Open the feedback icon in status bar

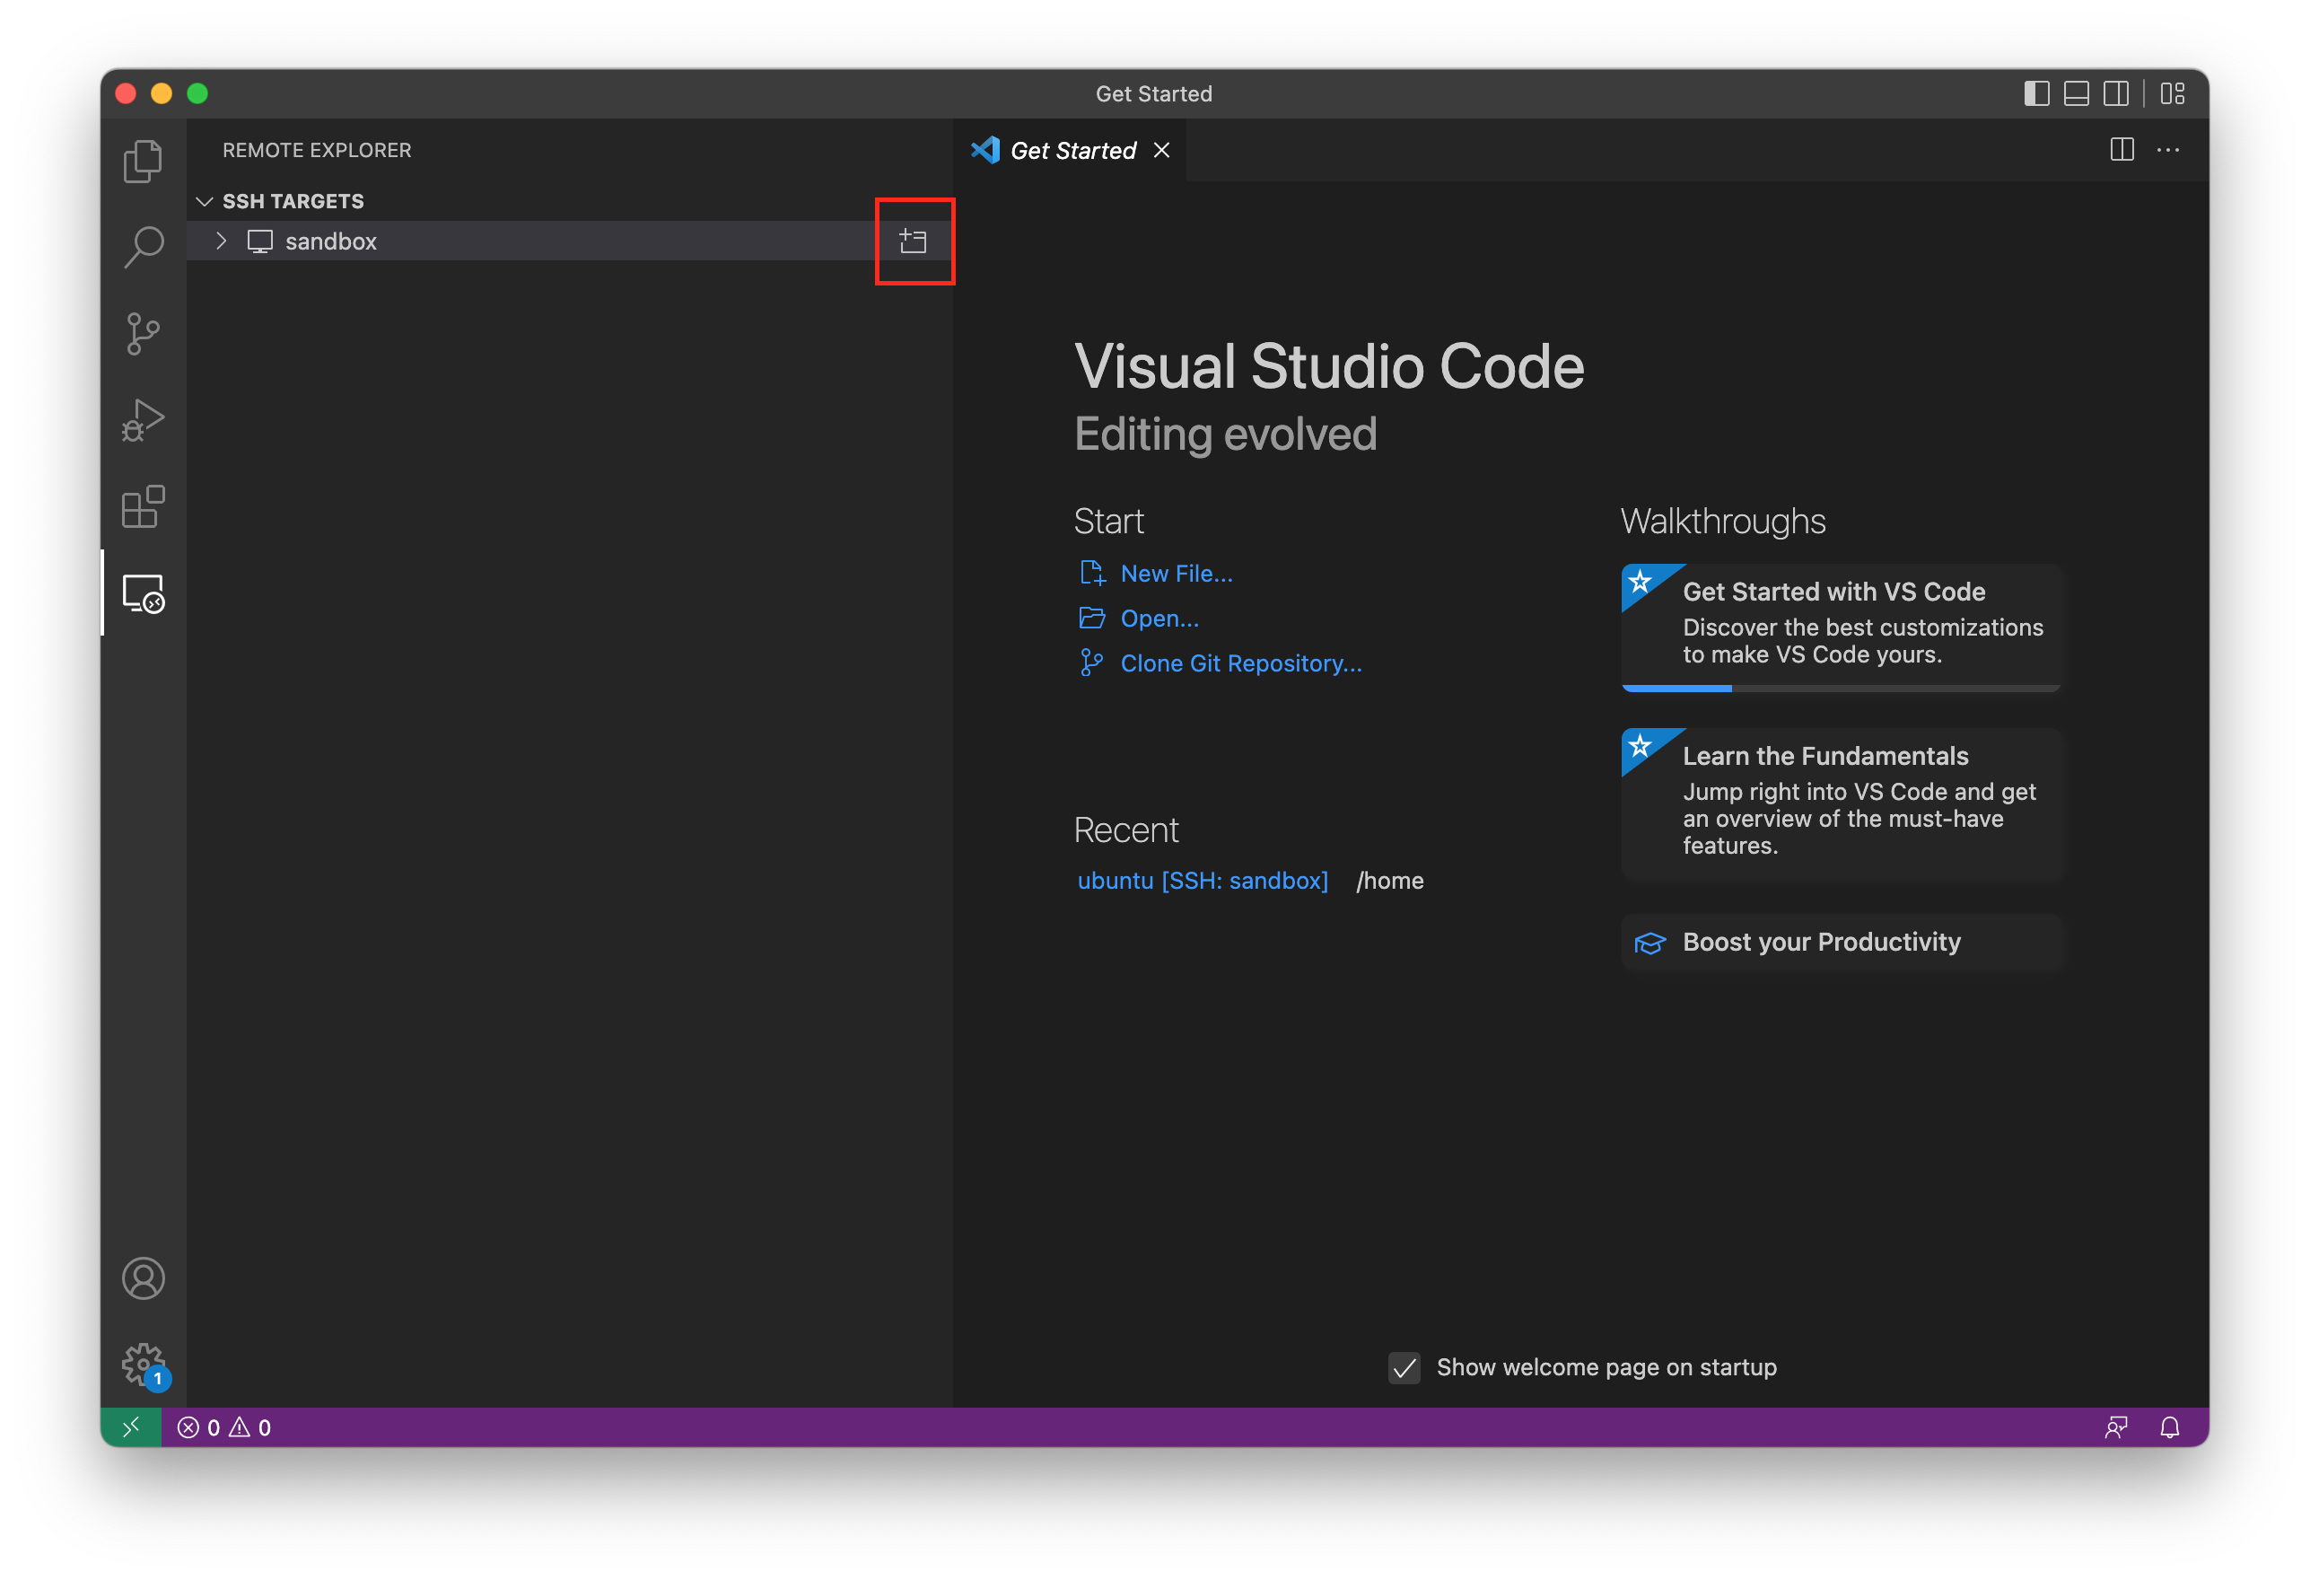(x=2115, y=1426)
